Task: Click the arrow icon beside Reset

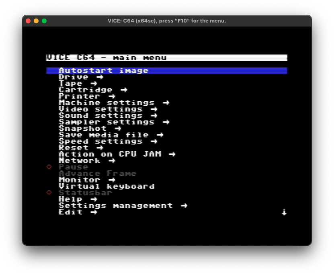Action: point(100,148)
